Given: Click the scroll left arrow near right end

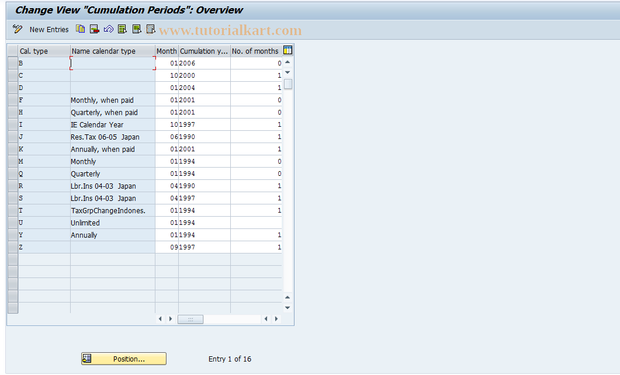Looking at the screenshot, I should tap(266, 319).
